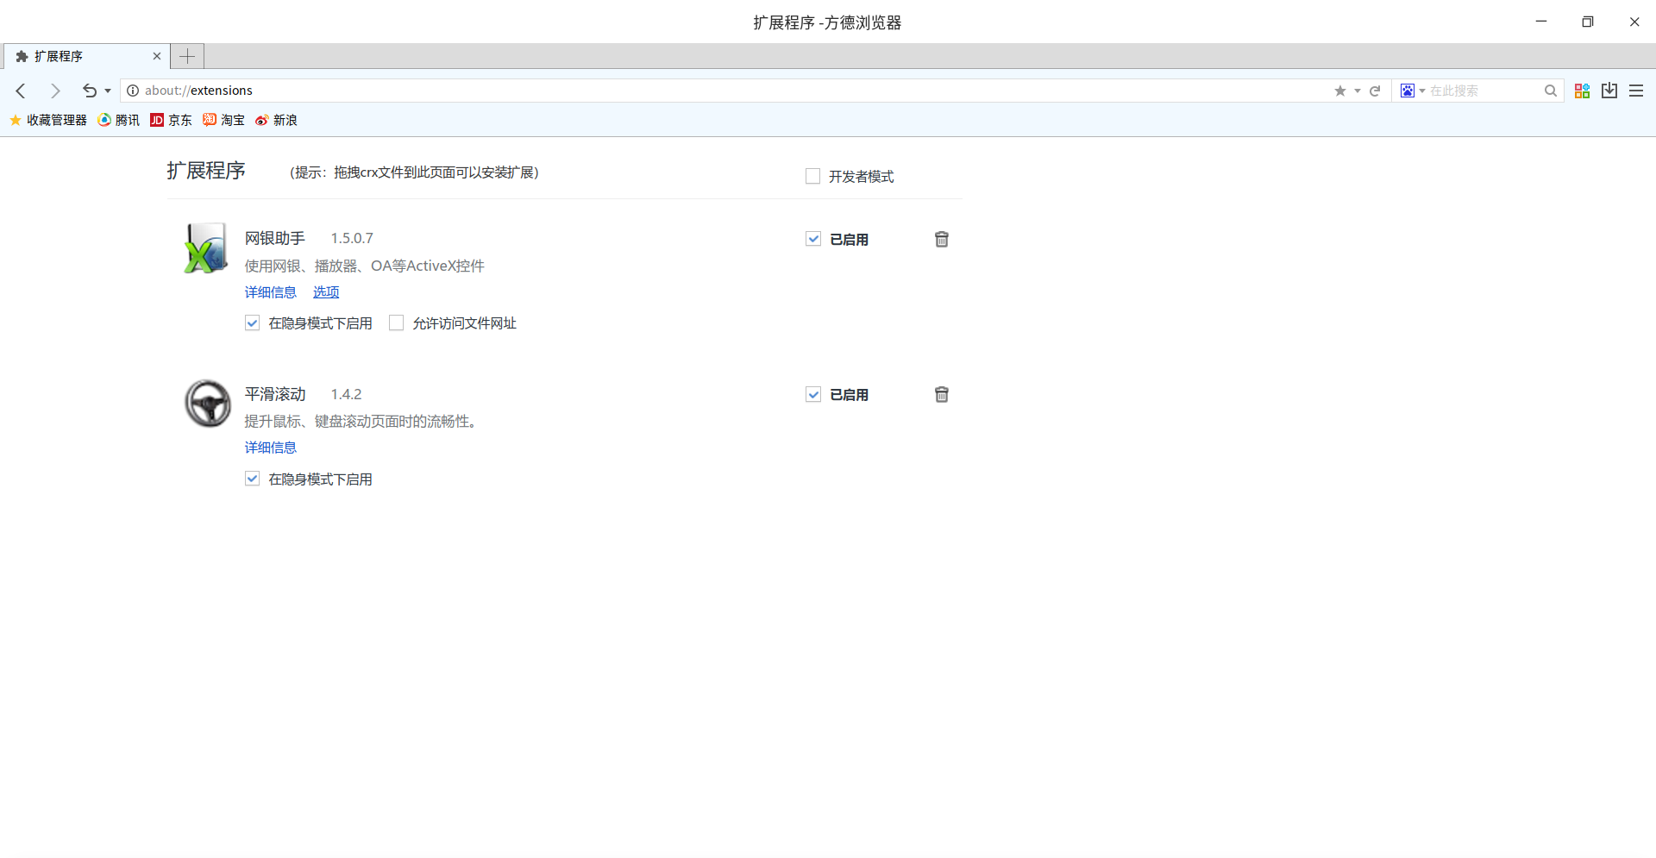
Task: Go back using the back arrow
Action: click(22, 91)
